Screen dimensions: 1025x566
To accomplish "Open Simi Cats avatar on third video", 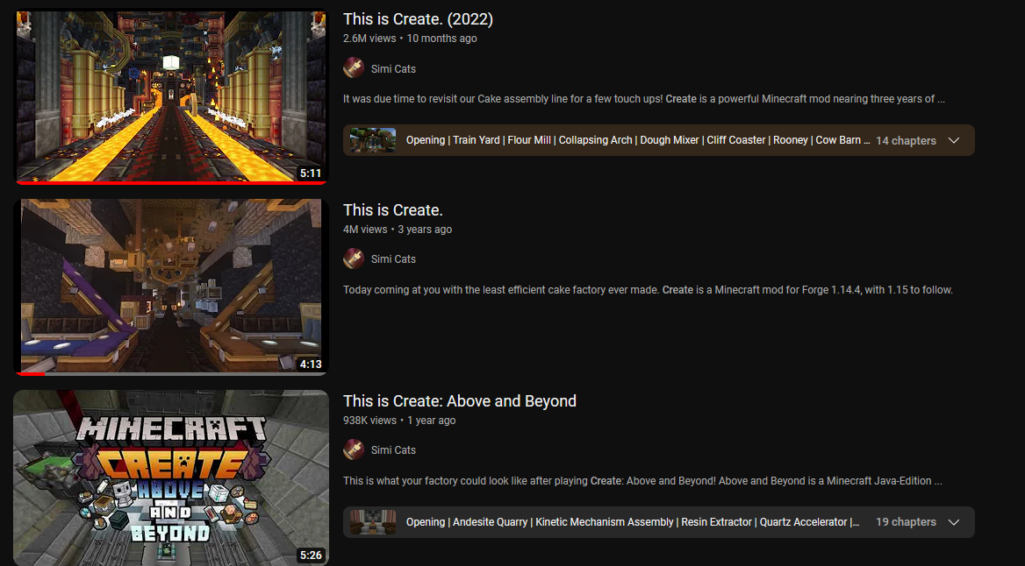I will coord(354,449).
